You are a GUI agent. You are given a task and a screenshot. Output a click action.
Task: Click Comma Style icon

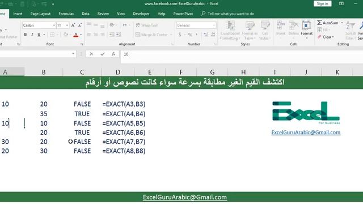pyautogui.click(x=197, y=35)
